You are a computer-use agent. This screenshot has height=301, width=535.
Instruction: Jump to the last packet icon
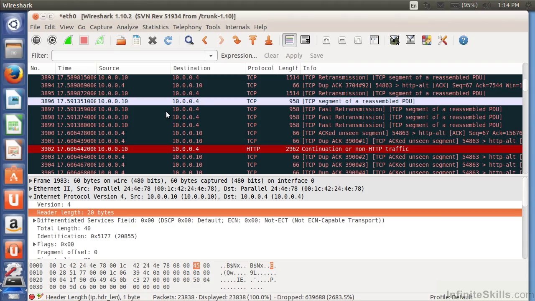[x=269, y=40]
